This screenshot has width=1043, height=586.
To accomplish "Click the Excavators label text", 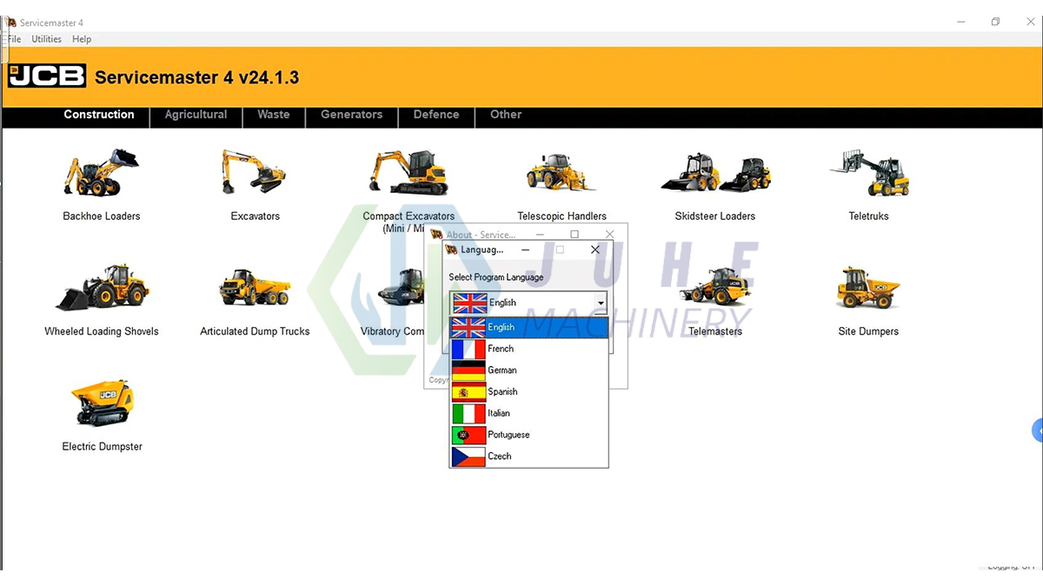I will click(256, 216).
